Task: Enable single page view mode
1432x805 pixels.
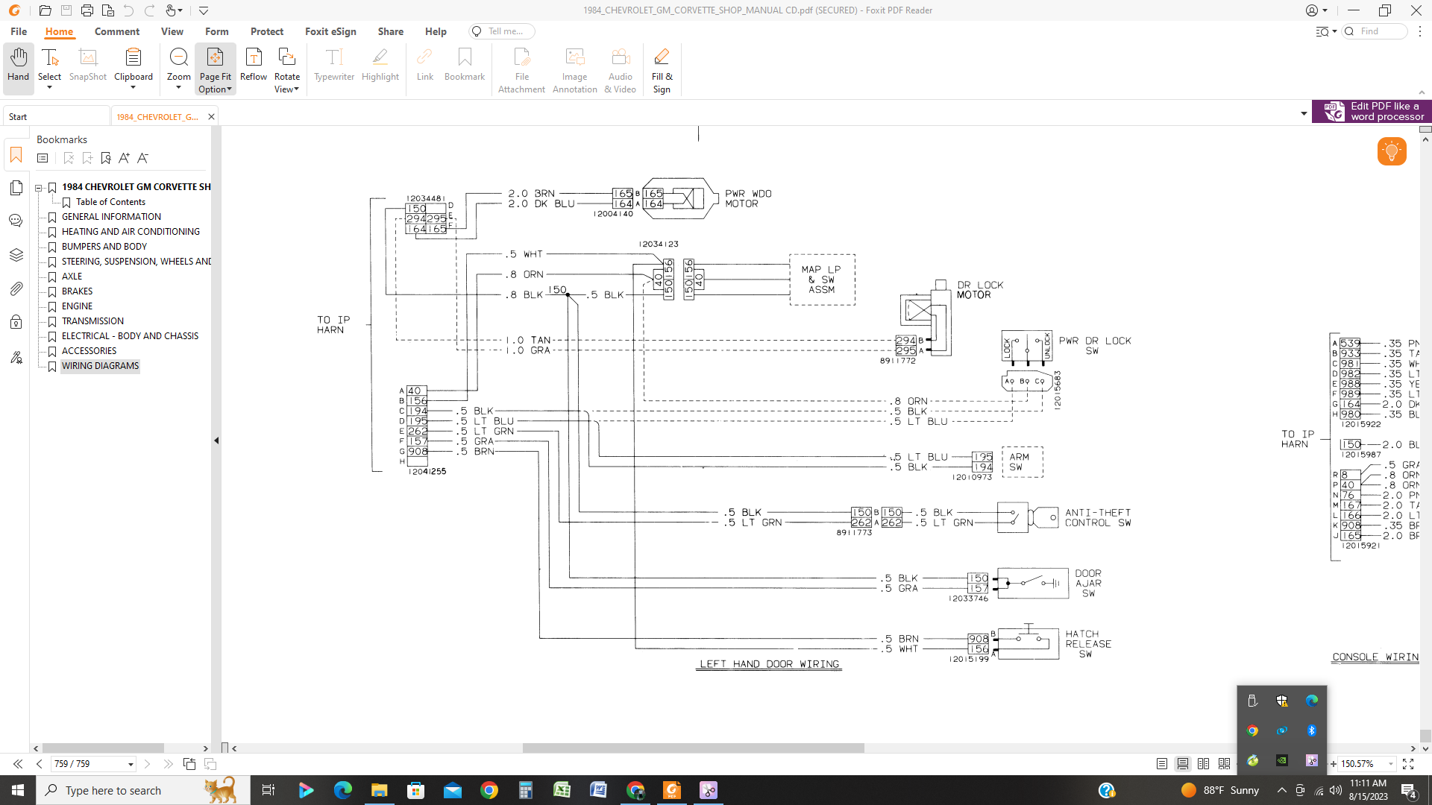Action: 1161,764
